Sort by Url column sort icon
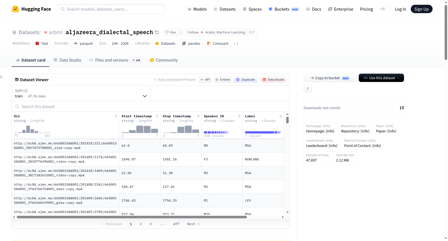 pos(116,116)
